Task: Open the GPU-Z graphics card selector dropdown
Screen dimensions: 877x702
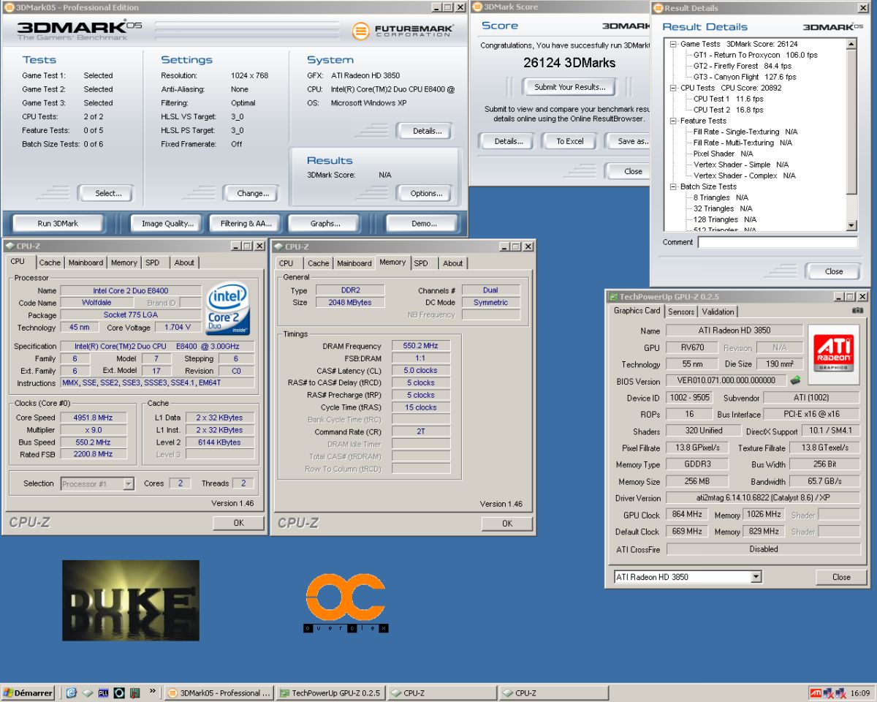Action: point(756,577)
